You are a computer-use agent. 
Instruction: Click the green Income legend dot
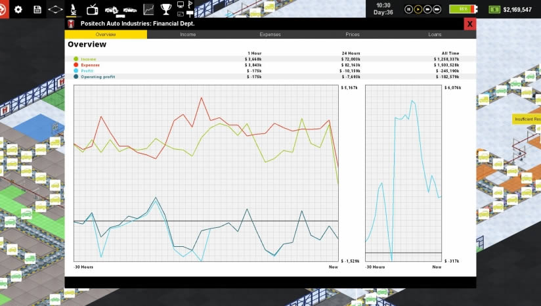(76, 59)
